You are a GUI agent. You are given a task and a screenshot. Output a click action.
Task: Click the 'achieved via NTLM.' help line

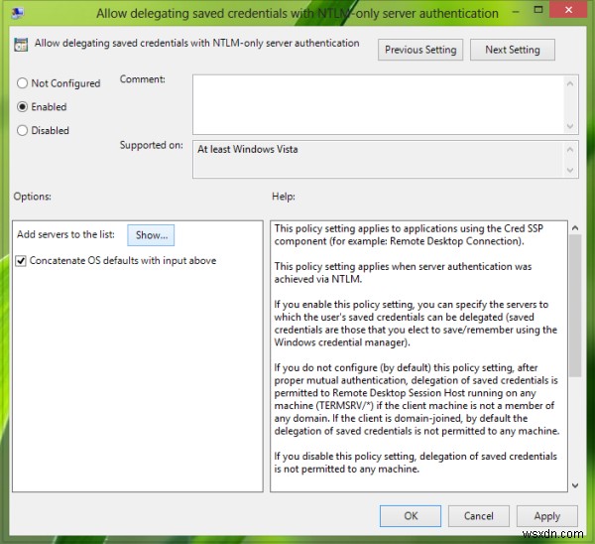tap(318, 279)
